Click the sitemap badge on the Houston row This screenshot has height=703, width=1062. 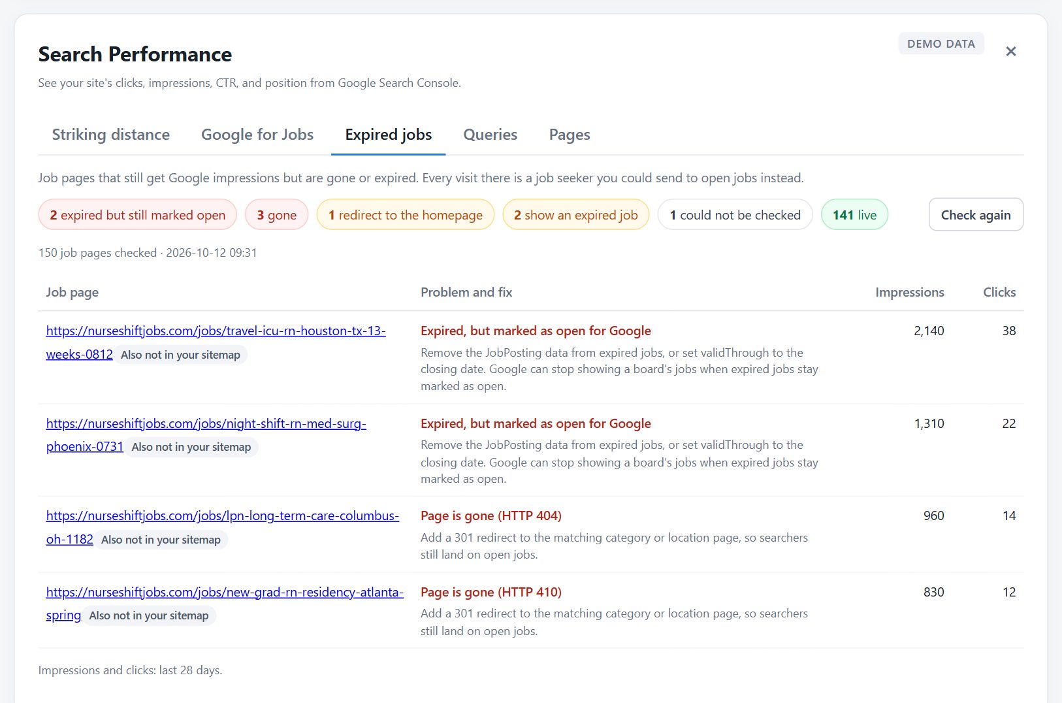click(x=181, y=355)
